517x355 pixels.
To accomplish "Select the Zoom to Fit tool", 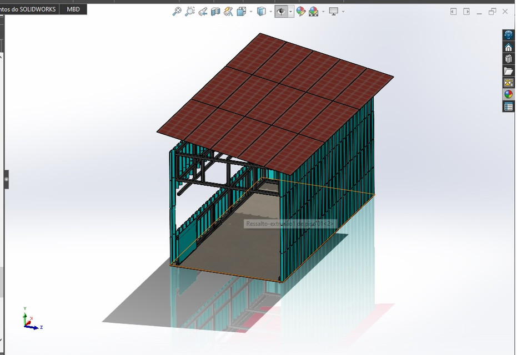I will click(x=177, y=11).
